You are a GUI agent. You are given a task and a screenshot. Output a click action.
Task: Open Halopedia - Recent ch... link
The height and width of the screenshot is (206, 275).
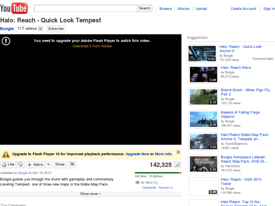[159, 187]
